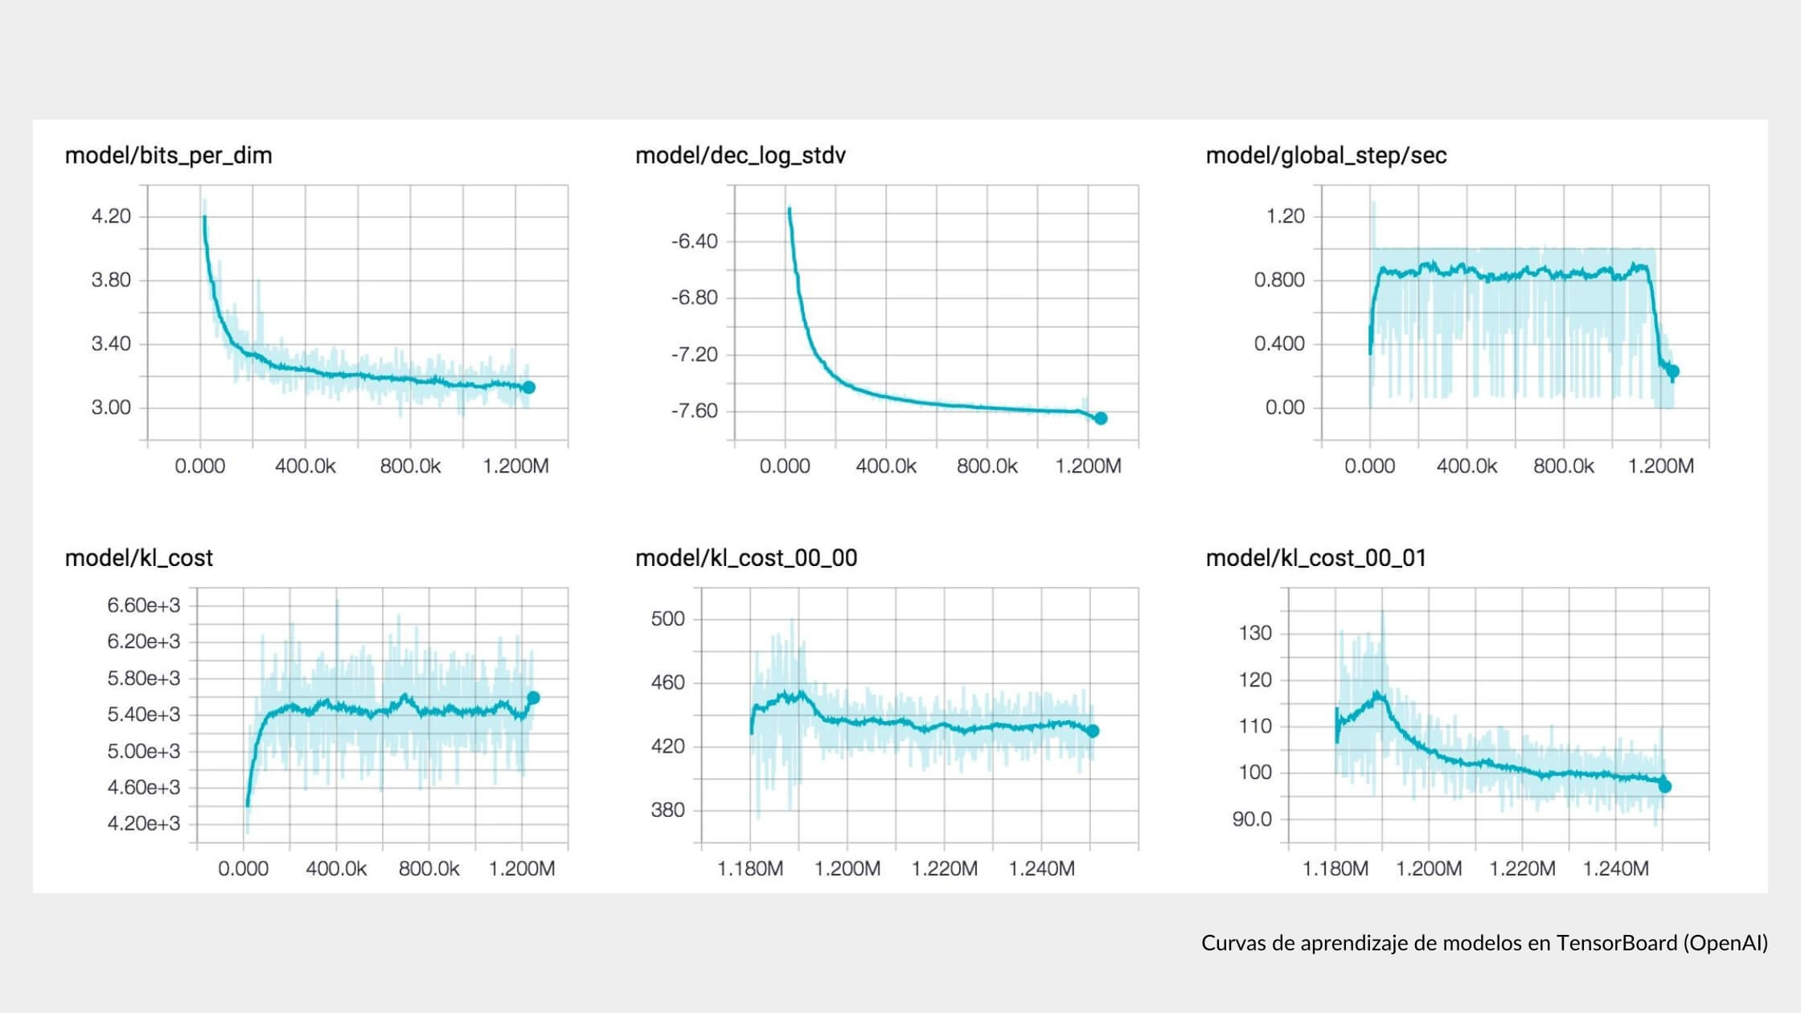Click the model/global_step/sec chart title
The width and height of the screenshot is (1801, 1013).
(x=1326, y=155)
